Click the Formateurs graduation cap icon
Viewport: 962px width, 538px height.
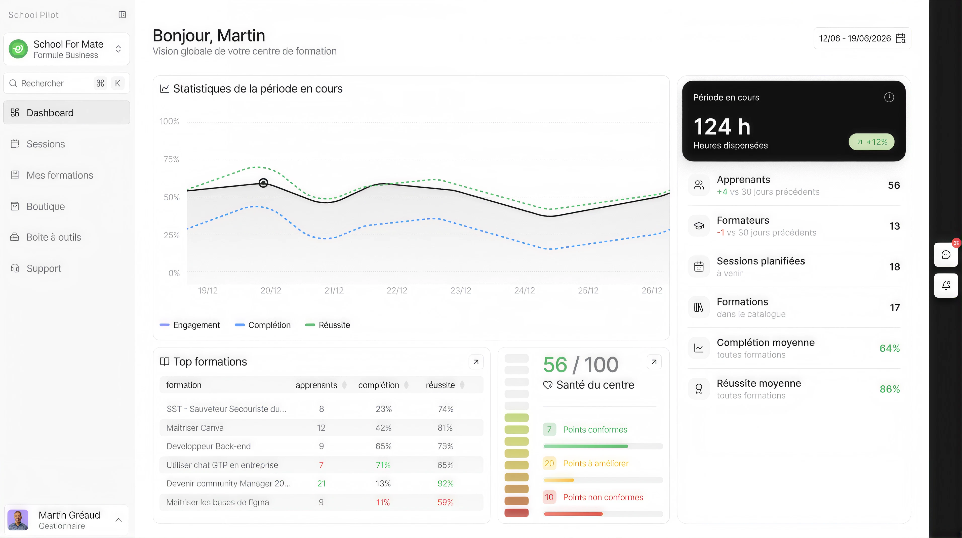point(699,226)
